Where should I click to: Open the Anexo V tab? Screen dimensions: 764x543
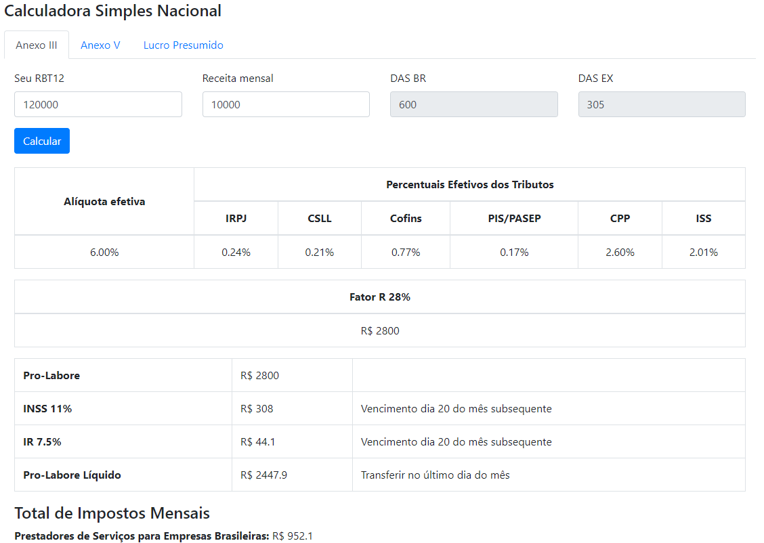[100, 45]
